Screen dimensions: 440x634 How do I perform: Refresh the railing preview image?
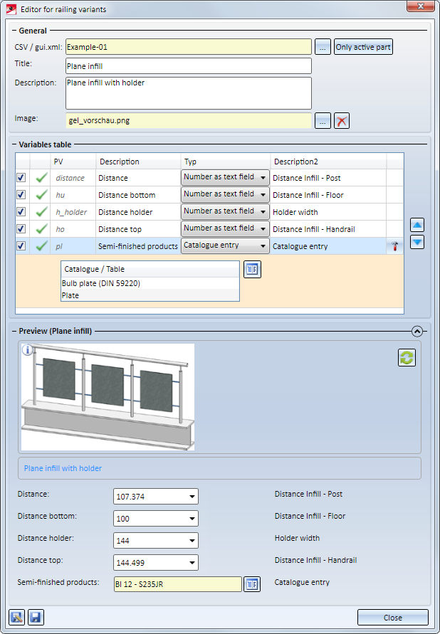coord(407,357)
